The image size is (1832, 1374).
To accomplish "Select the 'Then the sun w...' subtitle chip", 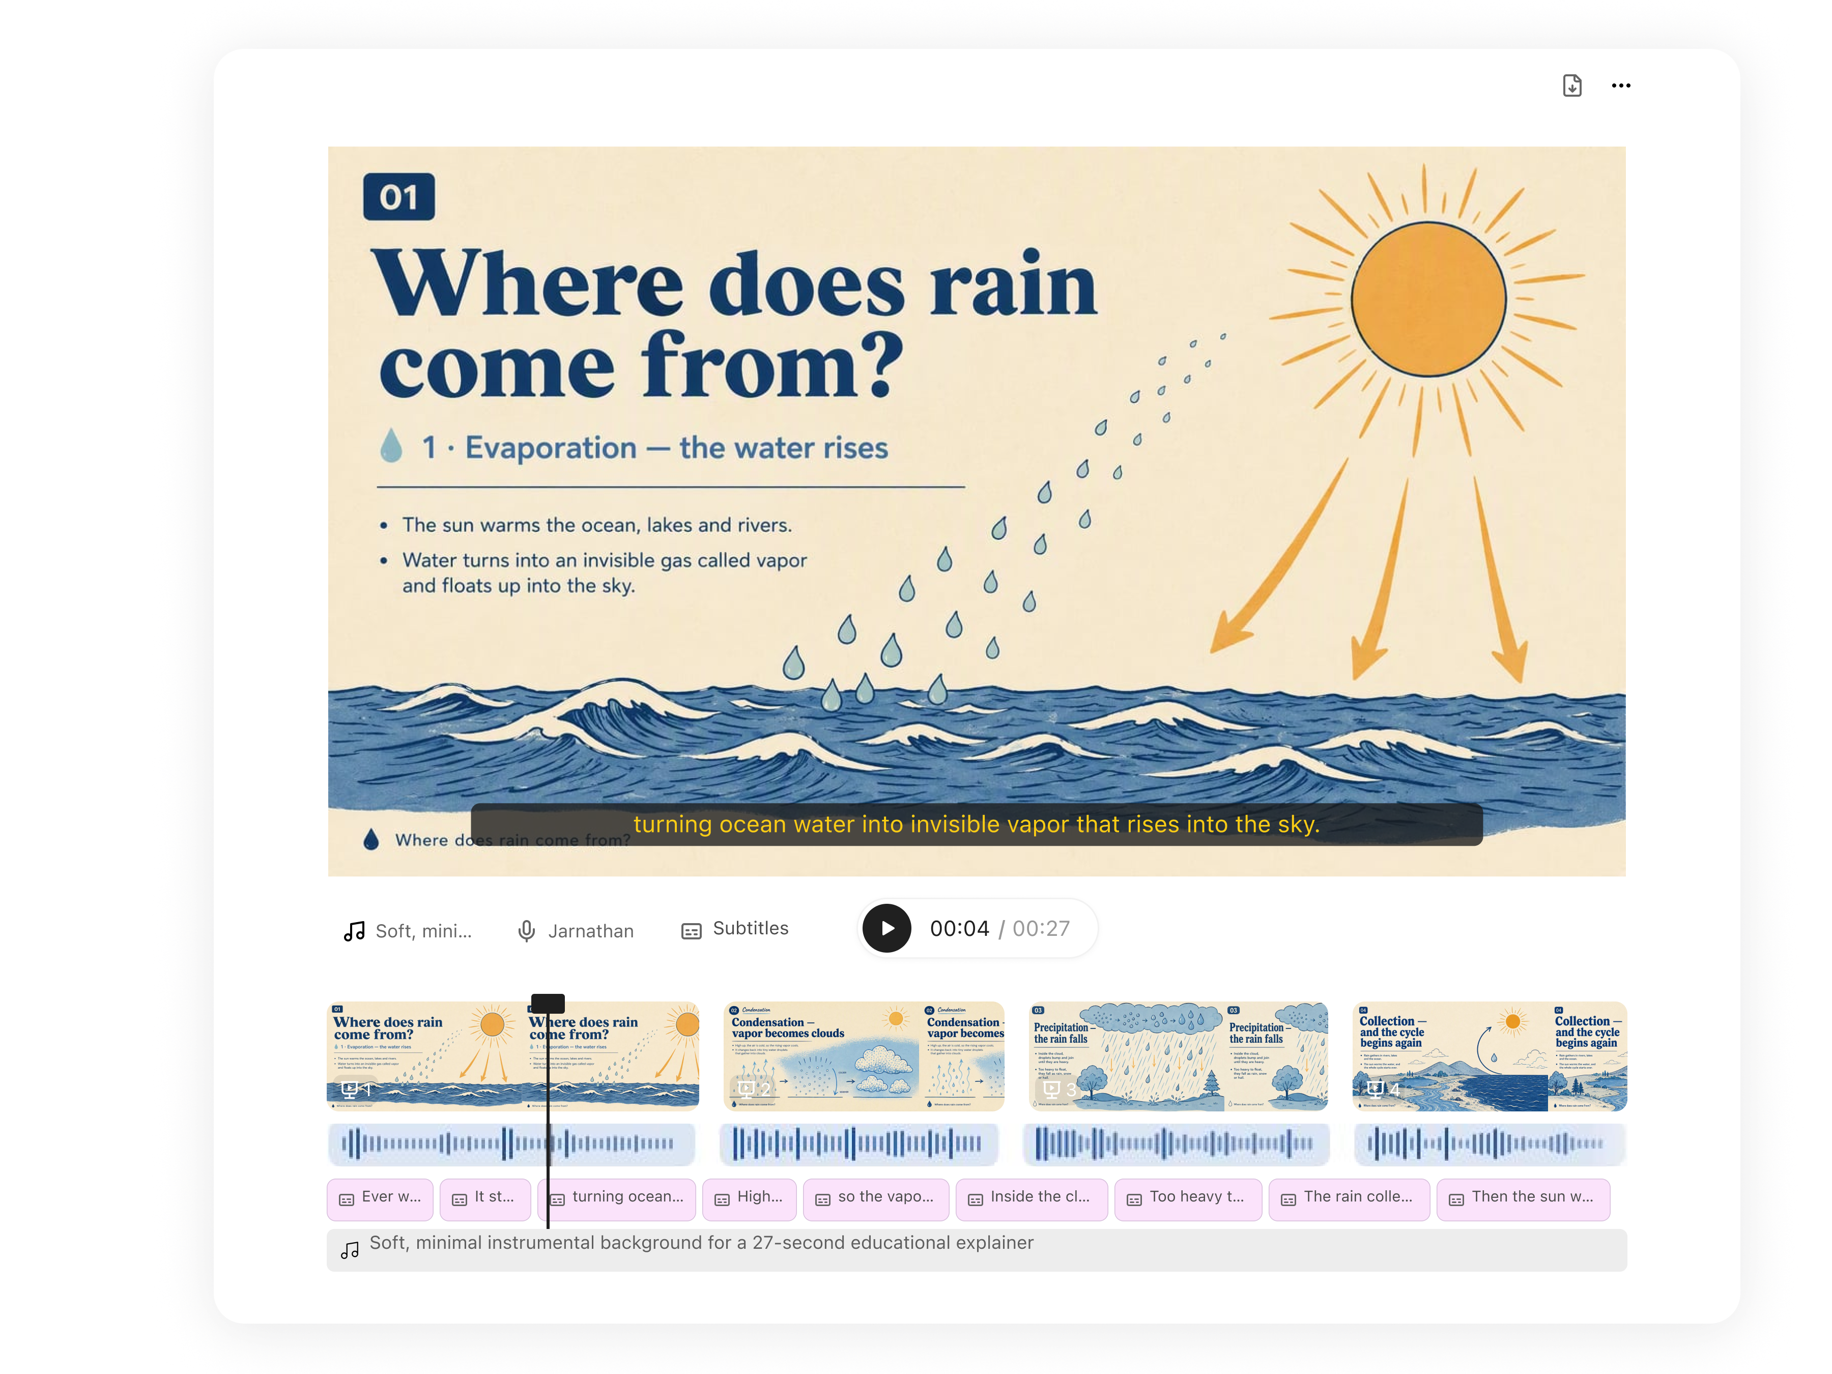I will click(1523, 1198).
